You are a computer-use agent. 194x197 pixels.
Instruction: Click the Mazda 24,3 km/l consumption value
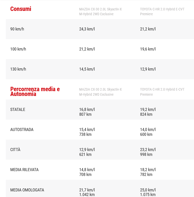pyautogui.click(x=87, y=29)
